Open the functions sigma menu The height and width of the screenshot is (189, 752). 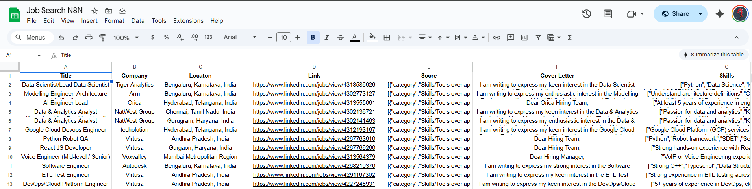(570, 38)
